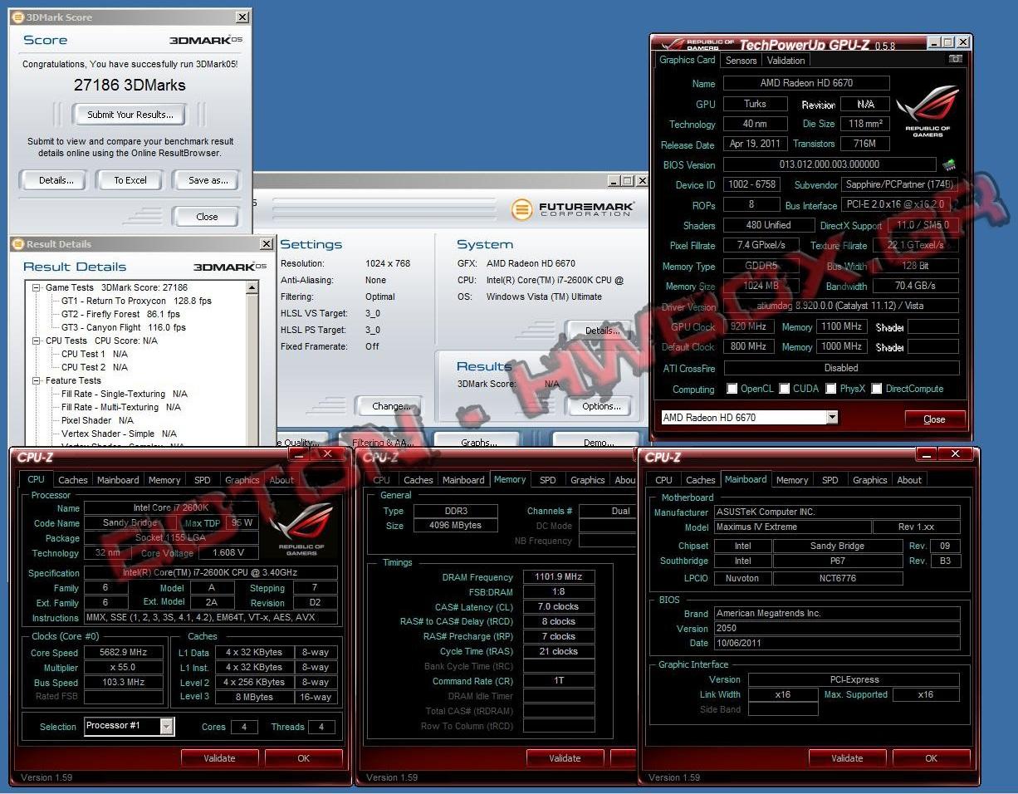Image resolution: width=1018 pixels, height=794 pixels.
Task: Collapse the CPU Tests tree node
Action: click(x=37, y=341)
